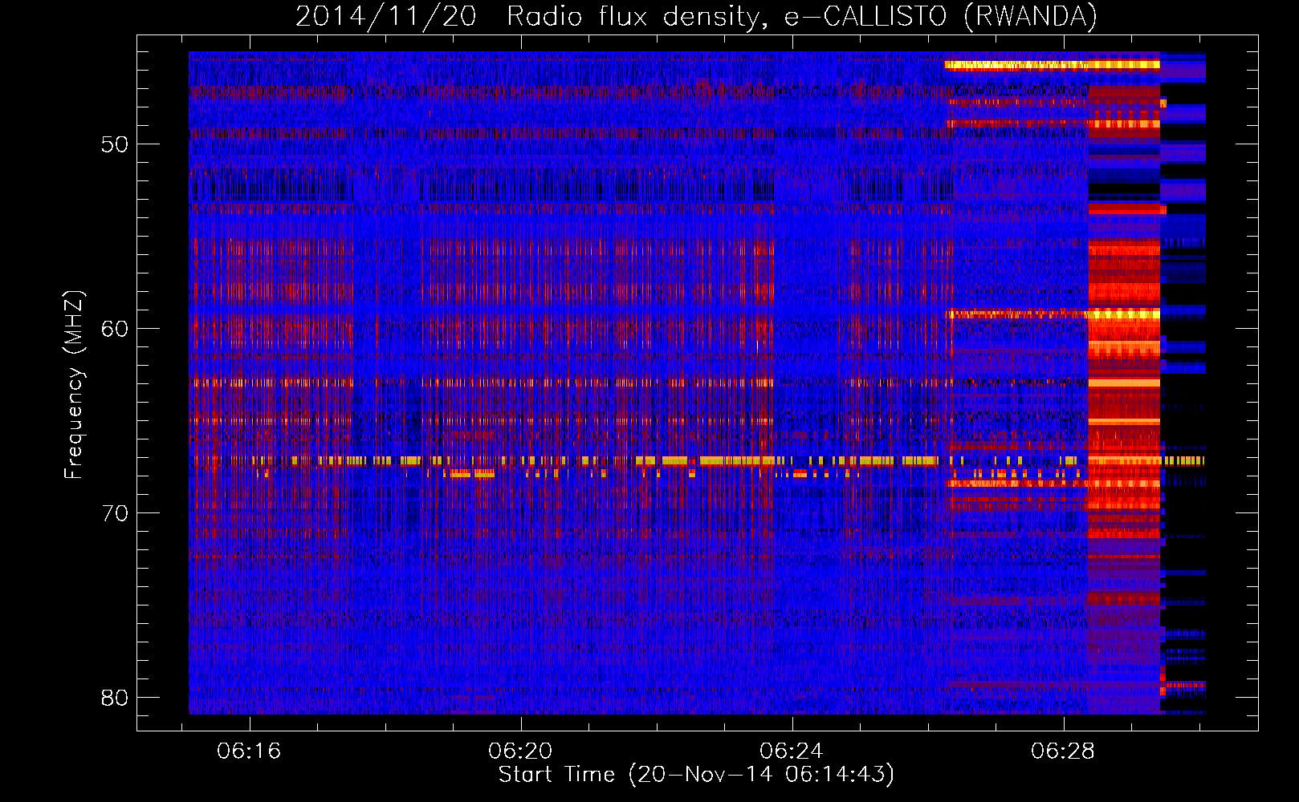Select the 'Frequency (MHZ)' axis label
The image size is (1299, 802).
click(74, 385)
